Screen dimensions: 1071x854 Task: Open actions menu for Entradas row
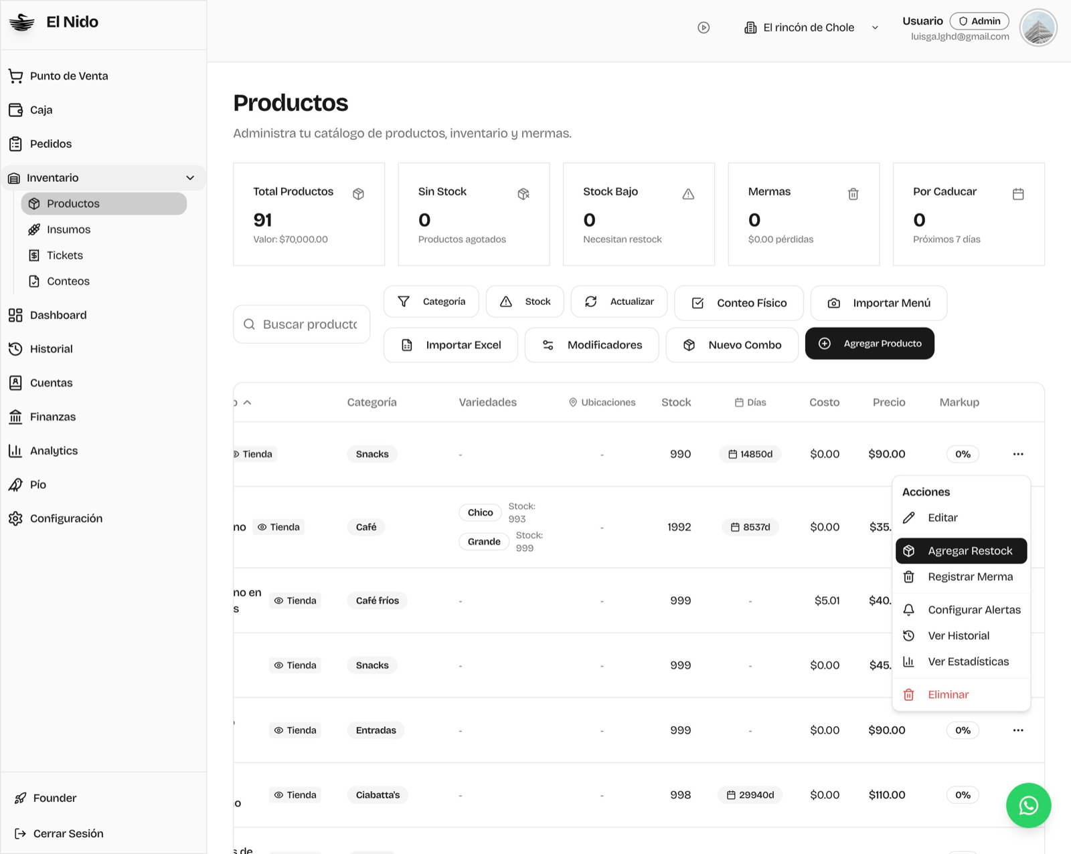[1018, 730]
